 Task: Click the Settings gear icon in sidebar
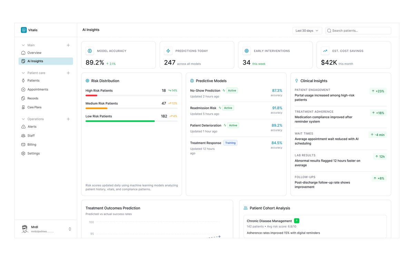[x=23, y=154]
